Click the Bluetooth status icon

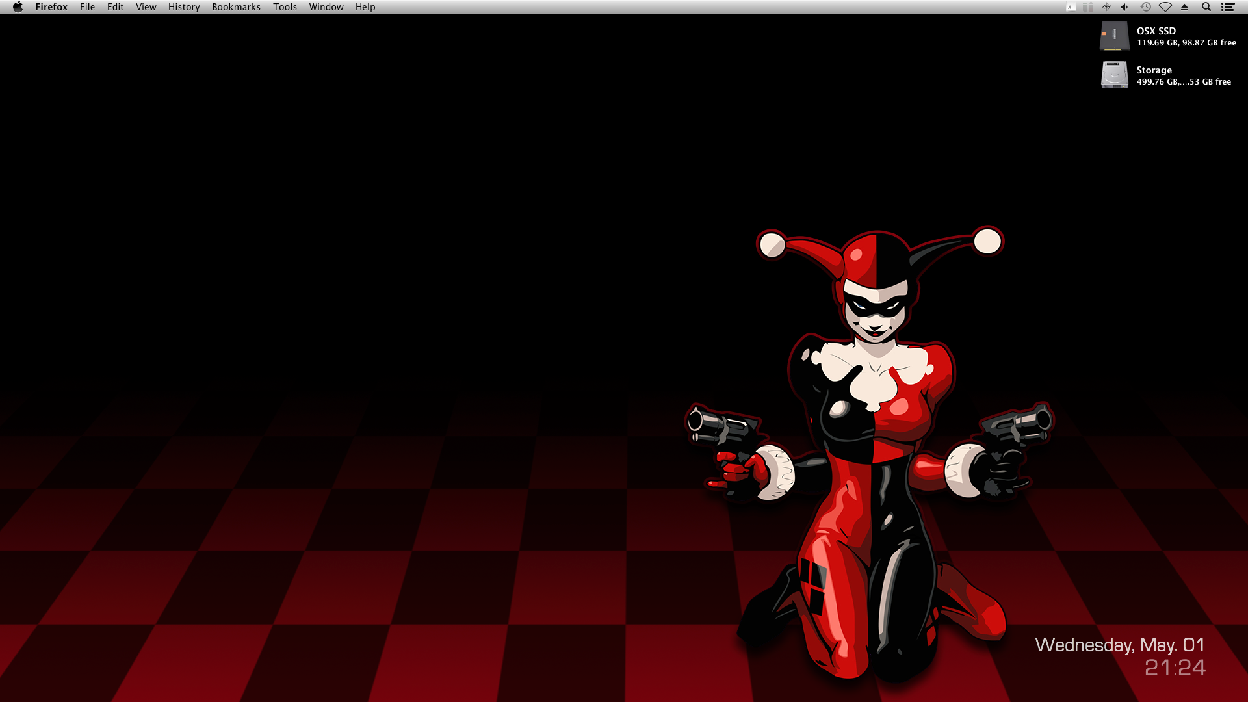pos(1107,7)
